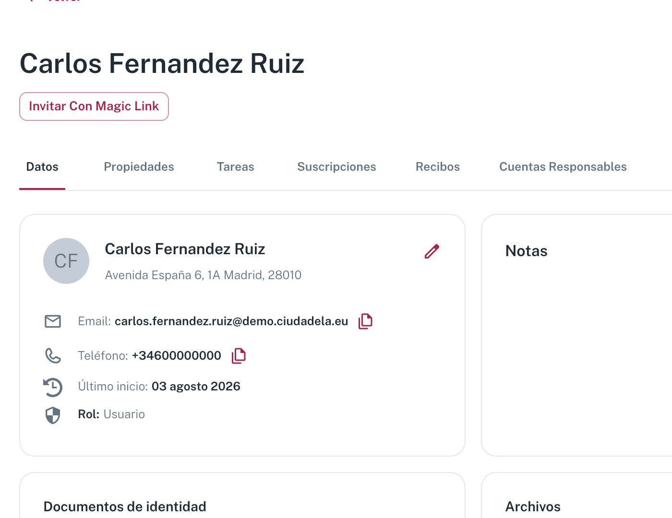Click the phone handset icon beside Teléfono
The image size is (672, 518).
click(x=53, y=355)
